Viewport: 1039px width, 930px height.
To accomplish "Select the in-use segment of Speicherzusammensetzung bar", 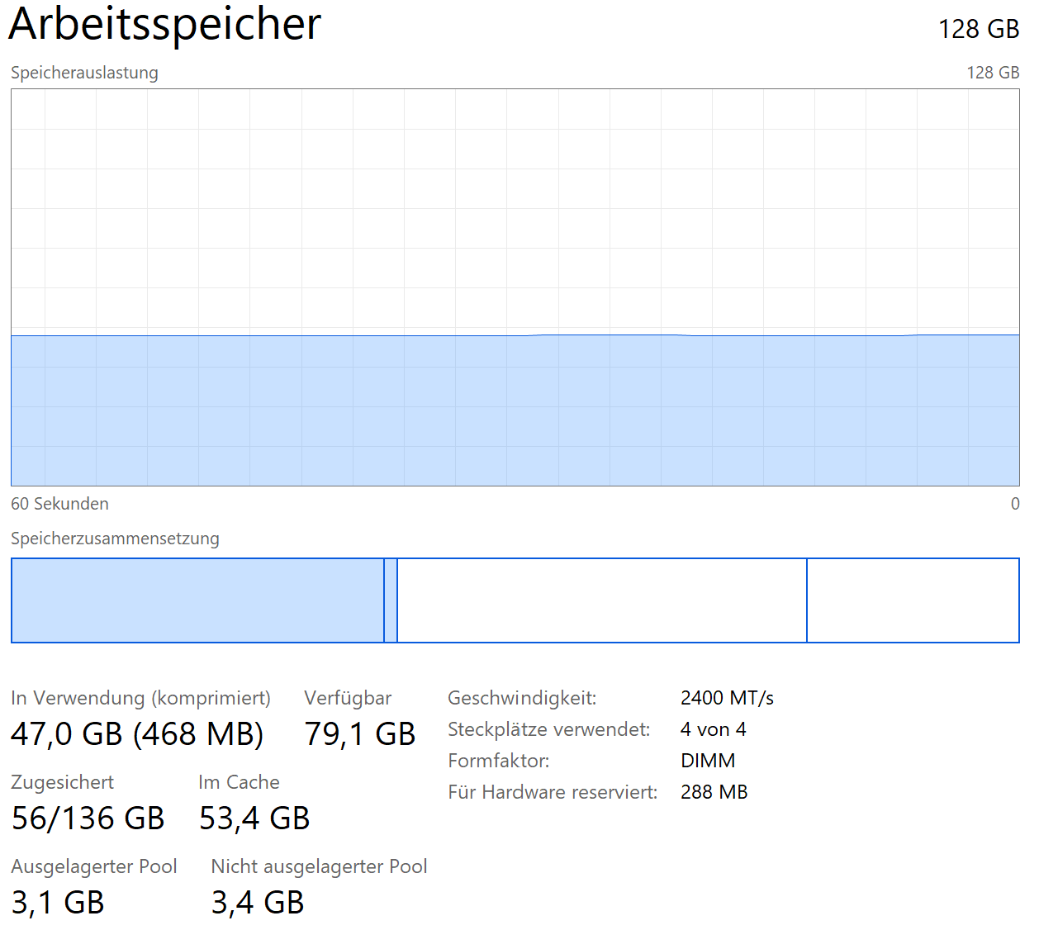I will pos(197,600).
